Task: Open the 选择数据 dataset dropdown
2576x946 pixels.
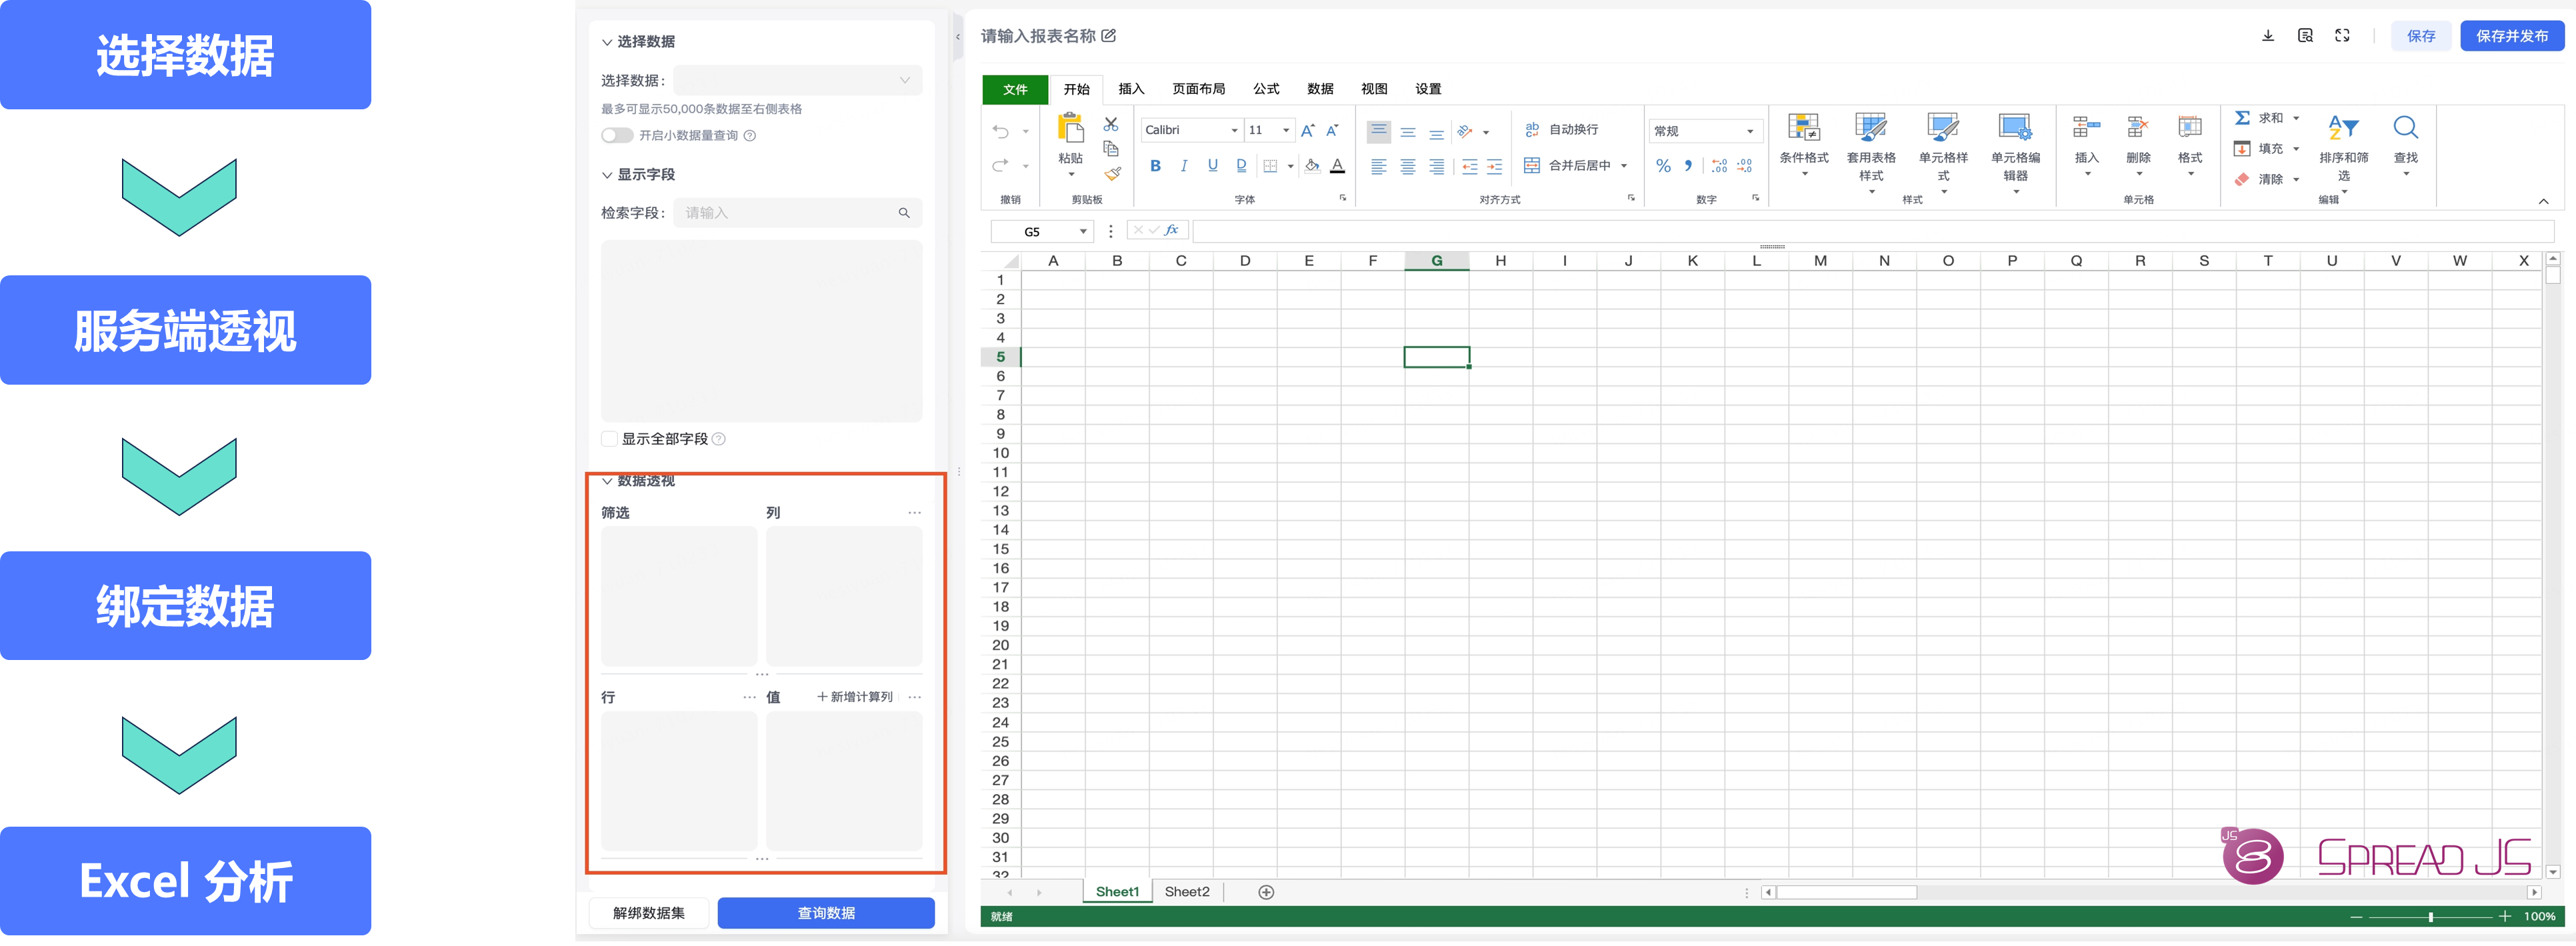Action: coord(797,80)
